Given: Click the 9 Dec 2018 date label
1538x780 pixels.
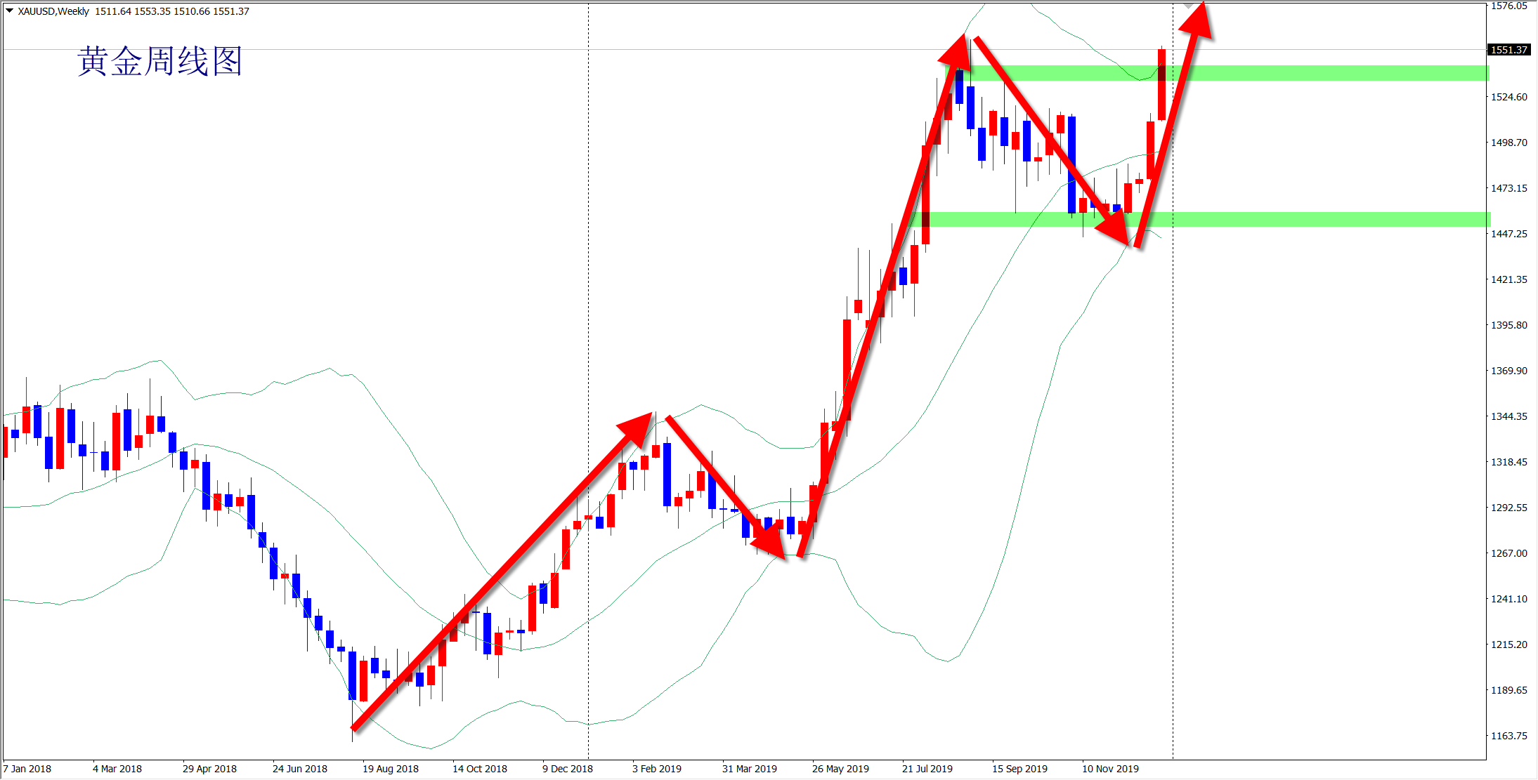Looking at the screenshot, I should point(568,769).
